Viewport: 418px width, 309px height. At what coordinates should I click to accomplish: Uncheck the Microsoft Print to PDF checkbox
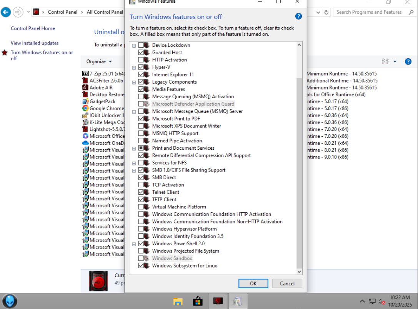[141, 119]
